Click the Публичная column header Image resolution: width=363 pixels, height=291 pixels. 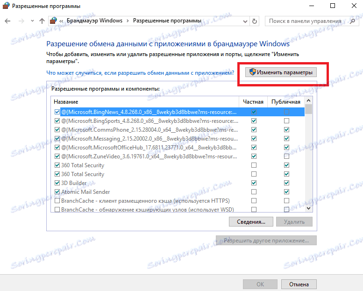[x=286, y=102]
